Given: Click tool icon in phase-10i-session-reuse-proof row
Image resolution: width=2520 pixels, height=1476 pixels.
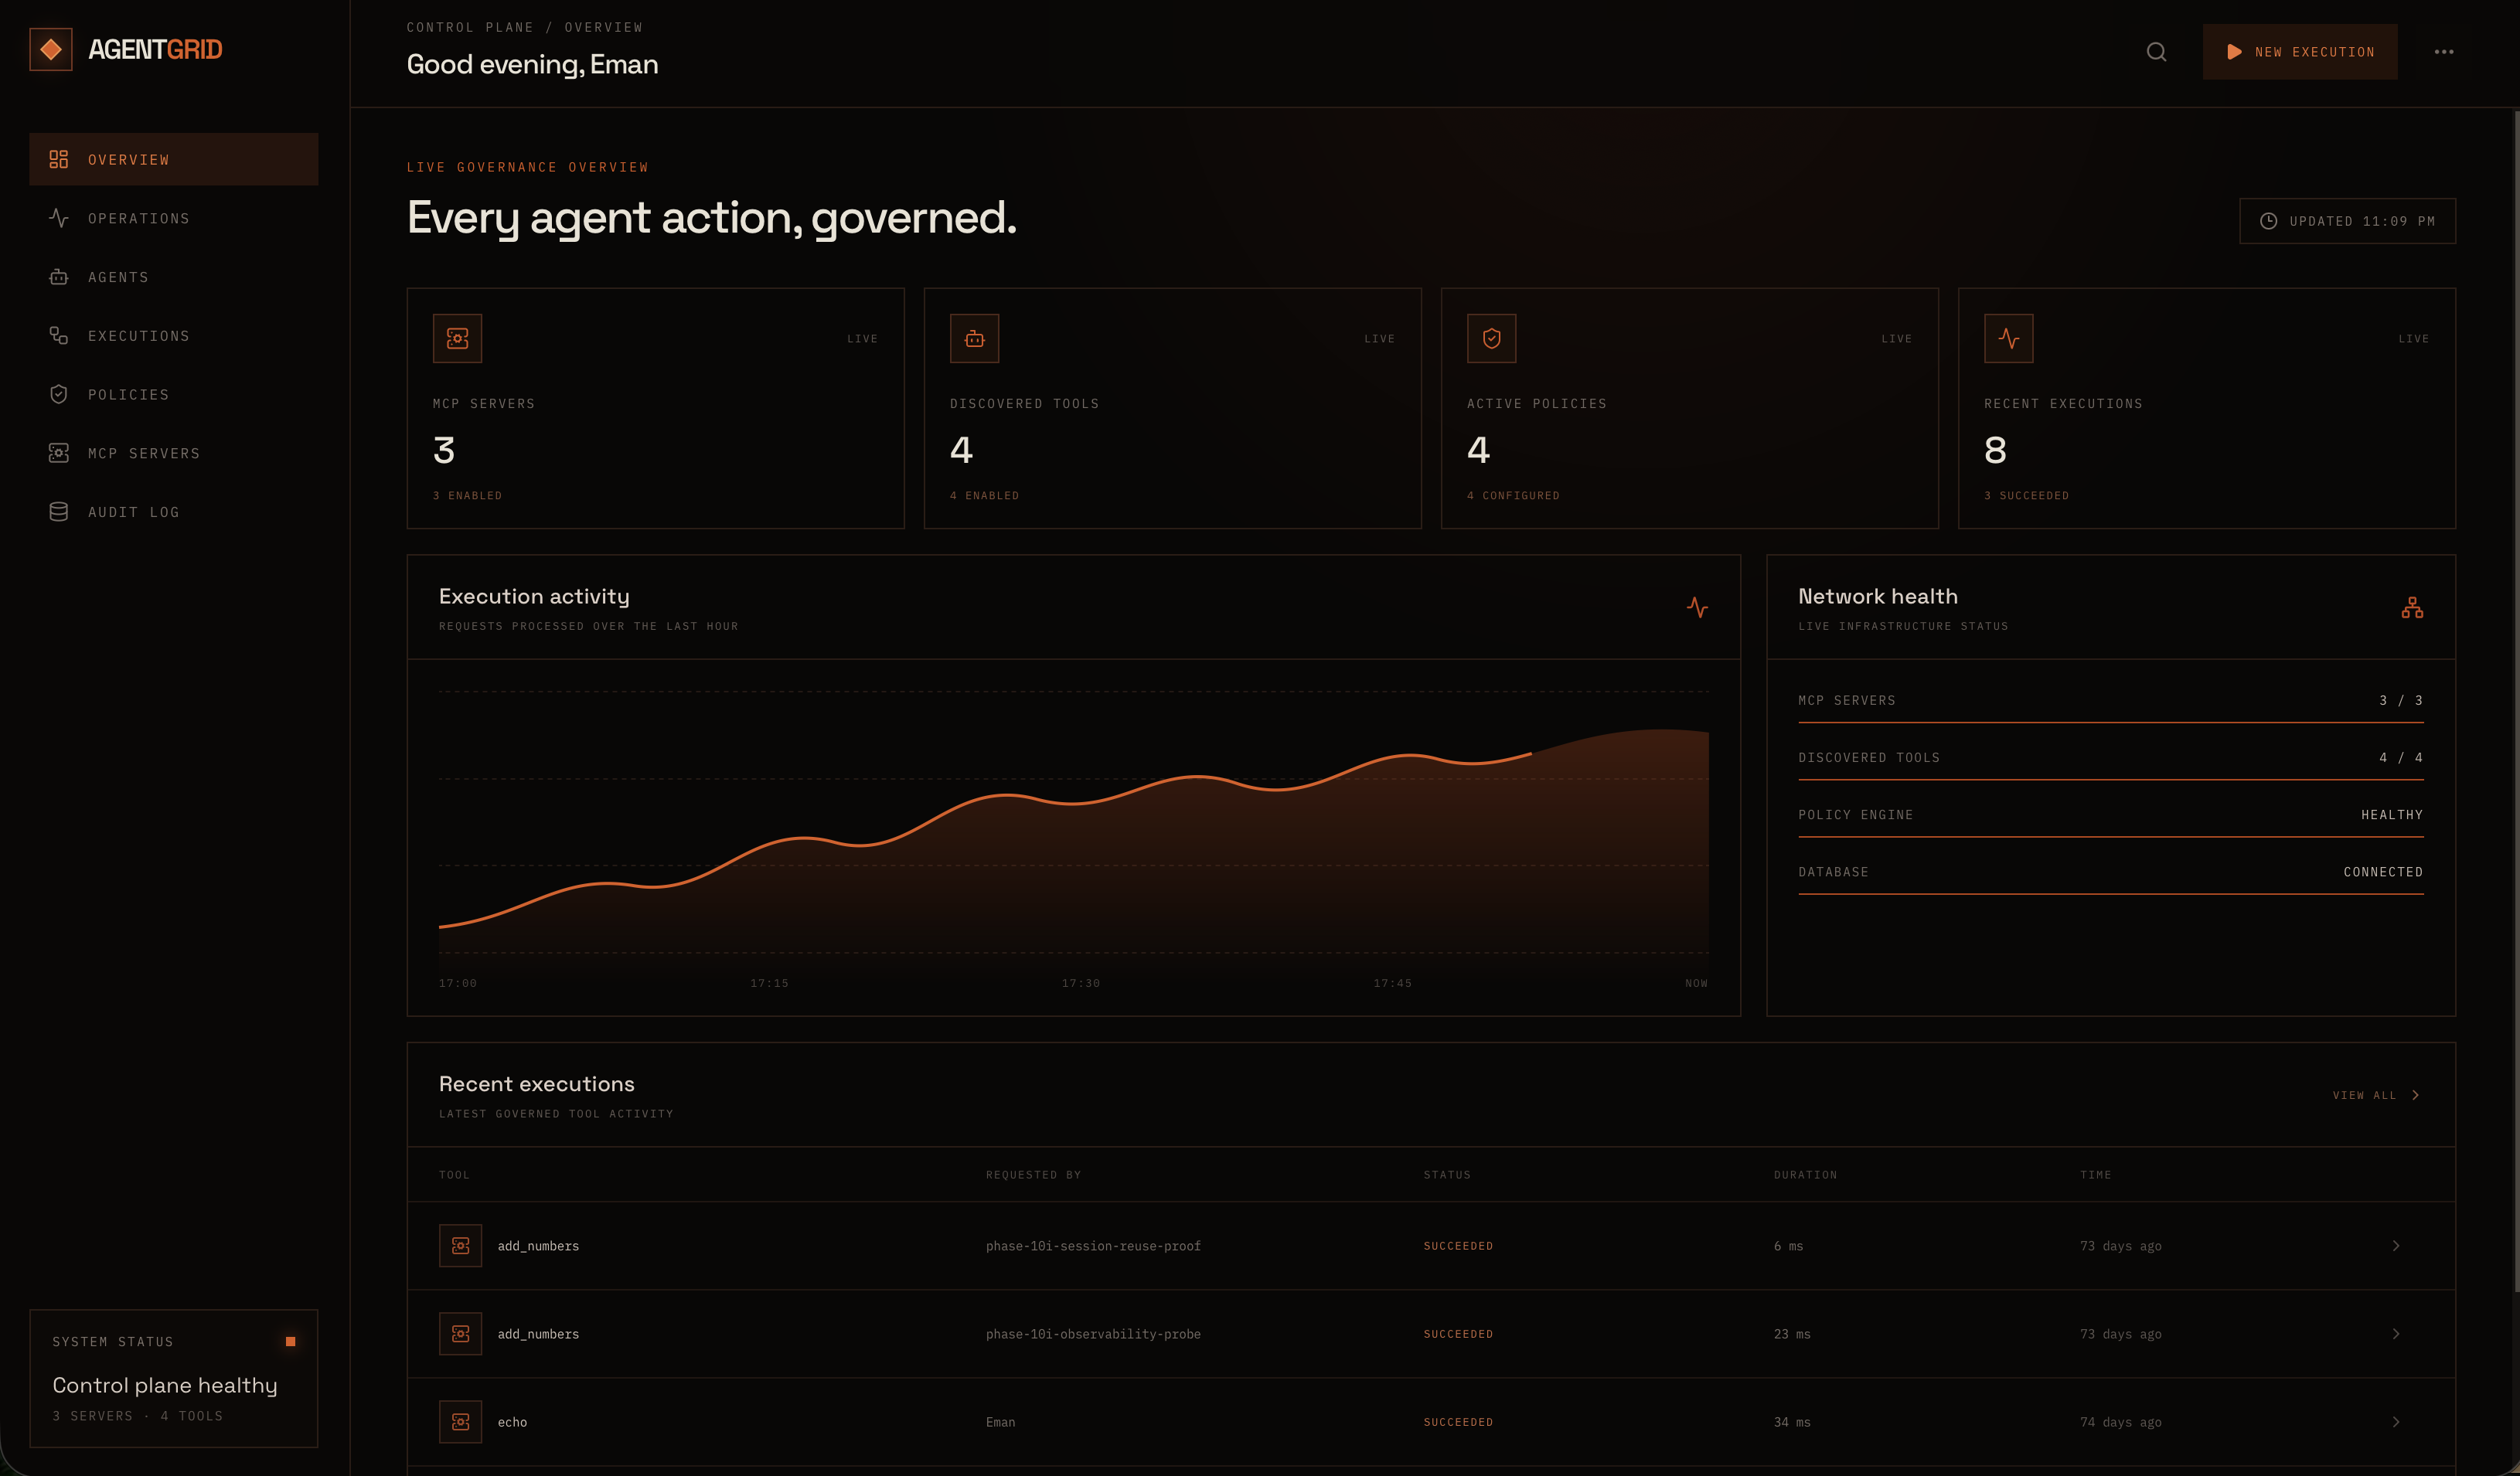Looking at the screenshot, I should pos(460,1246).
